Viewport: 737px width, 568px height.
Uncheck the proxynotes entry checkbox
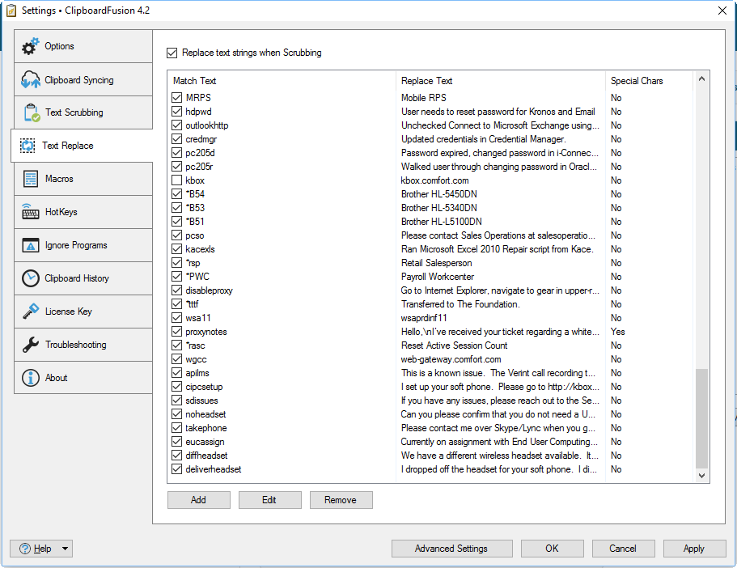pos(177,332)
